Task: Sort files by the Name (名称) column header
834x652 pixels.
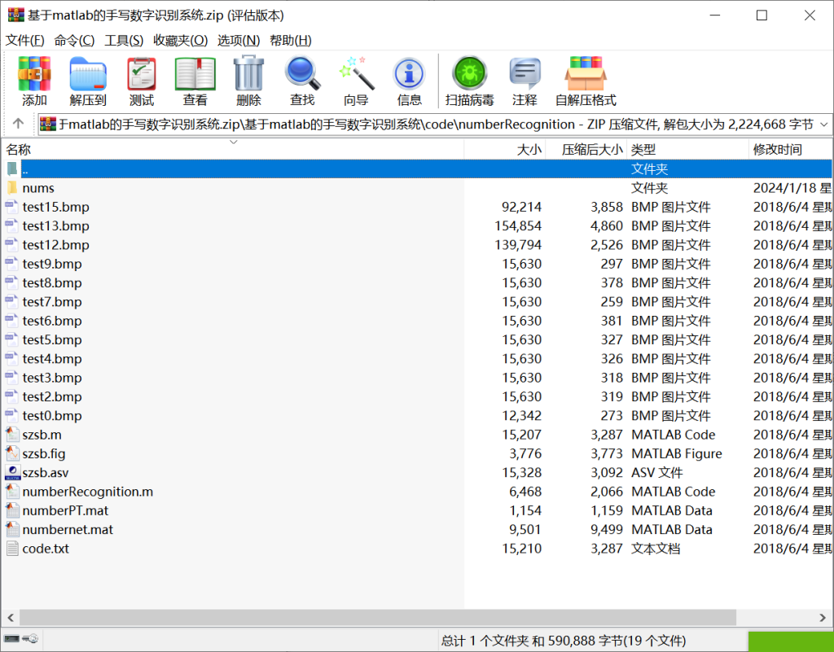Action: click(x=20, y=150)
